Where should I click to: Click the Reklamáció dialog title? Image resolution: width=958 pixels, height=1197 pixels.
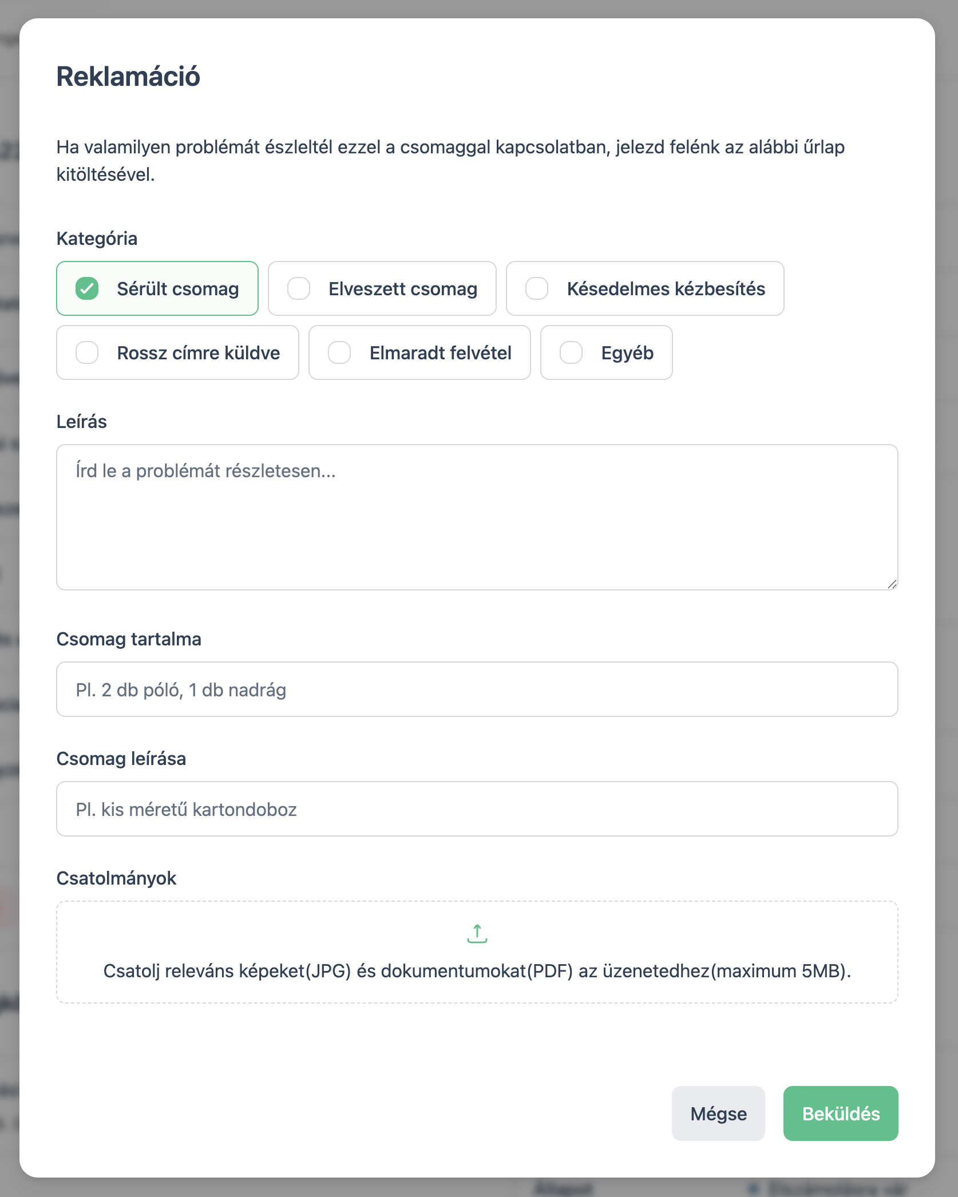(128, 77)
